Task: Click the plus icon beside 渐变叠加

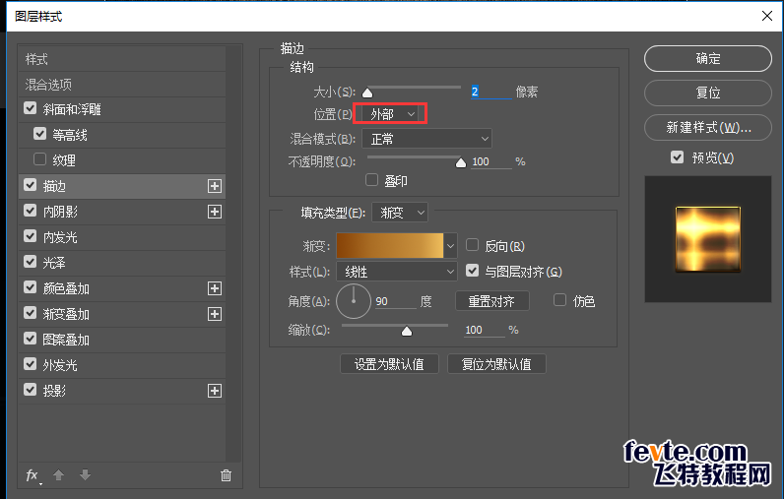Action: pyautogui.click(x=215, y=314)
